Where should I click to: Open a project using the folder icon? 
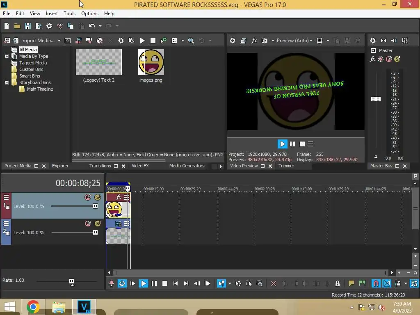coord(17,26)
